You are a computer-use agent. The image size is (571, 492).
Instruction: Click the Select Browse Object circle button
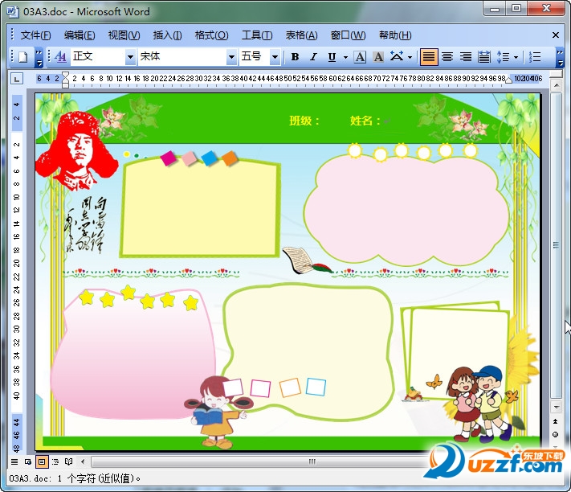(556, 435)
